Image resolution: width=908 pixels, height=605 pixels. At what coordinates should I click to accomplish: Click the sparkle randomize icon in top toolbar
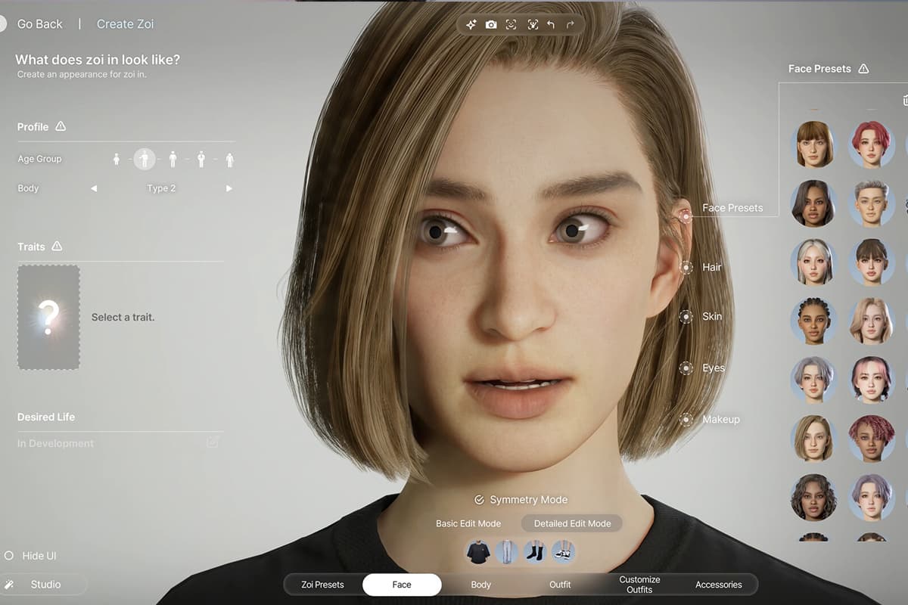[x=471, y=25]
